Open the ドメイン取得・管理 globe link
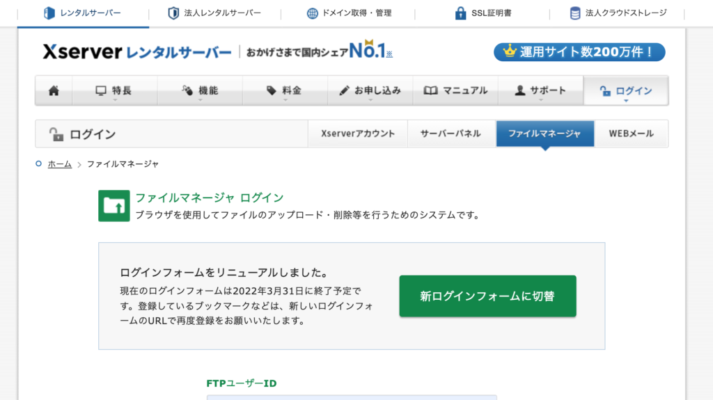This screenshot has width=713, height=400. [x=349, y=13]
